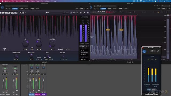Open the Smooth clip mode dropdown

point(63,49)
